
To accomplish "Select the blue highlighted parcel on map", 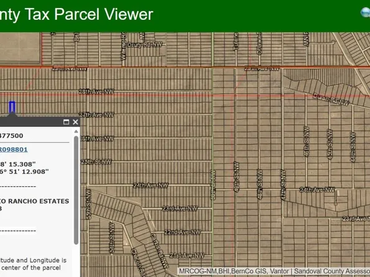I will point(12,107).
